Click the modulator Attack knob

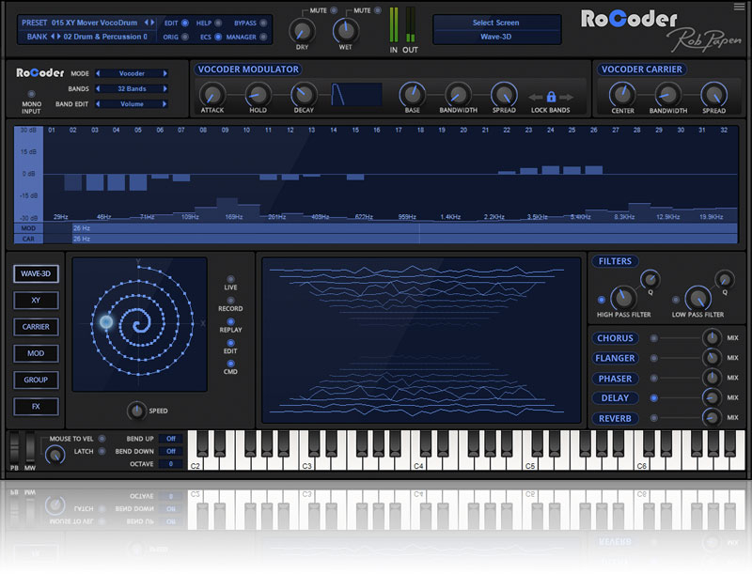click(211, 94)
